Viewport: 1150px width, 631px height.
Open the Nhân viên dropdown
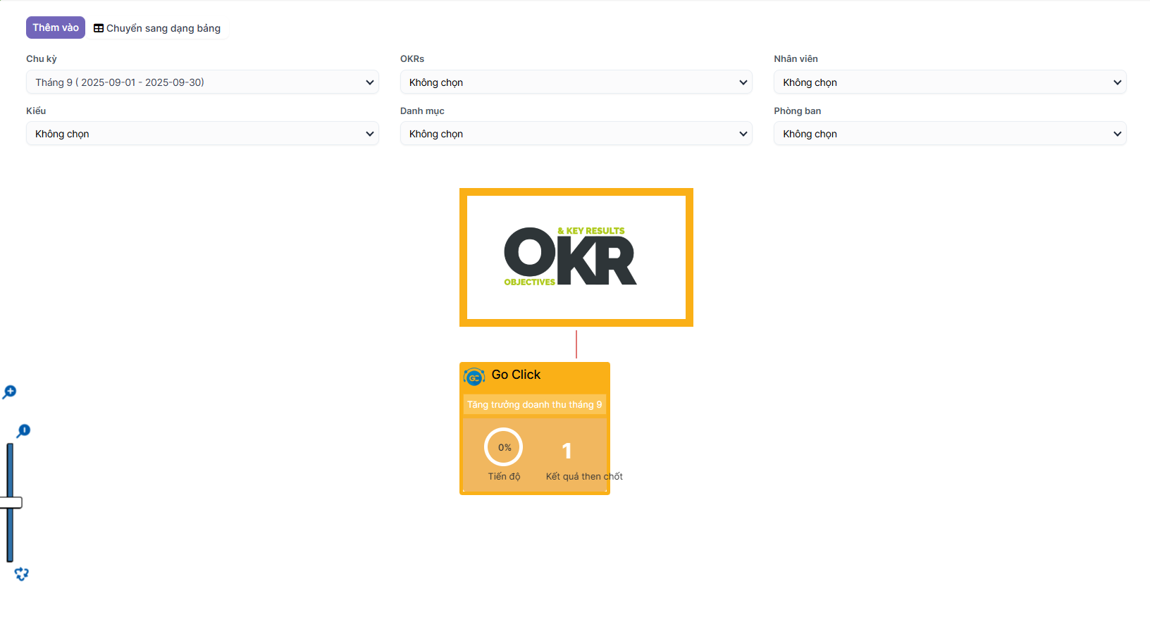click(949, 82)
